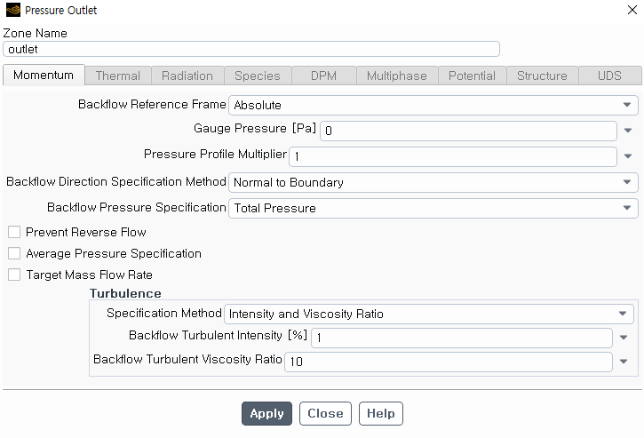Click the Zone Name text field
The image size is (644, 438).
(x=251, y=50)
